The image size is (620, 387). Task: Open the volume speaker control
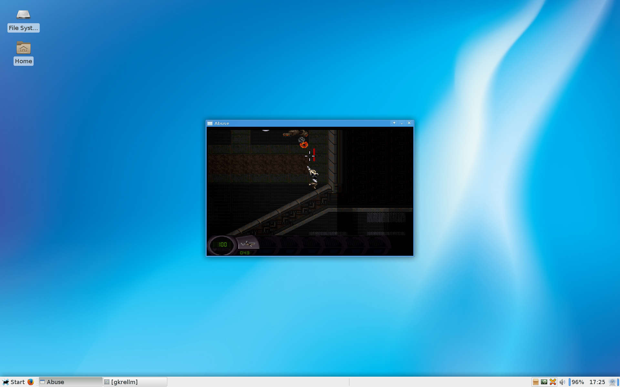[x=562, y=382]
